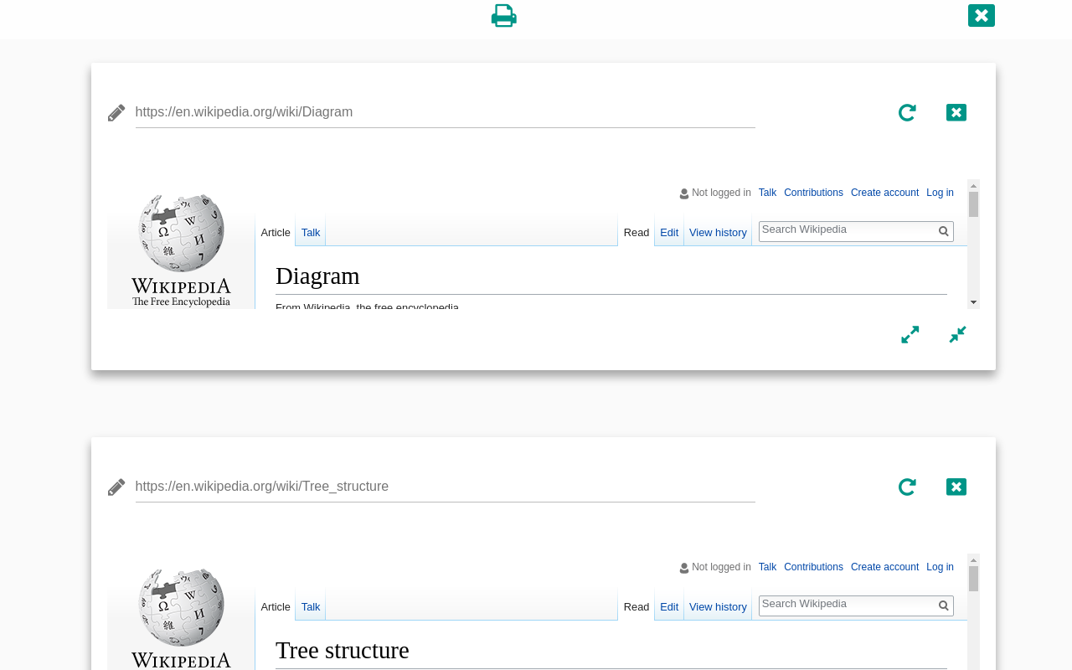Click Create account link in Diagram frame

point(884,193)
